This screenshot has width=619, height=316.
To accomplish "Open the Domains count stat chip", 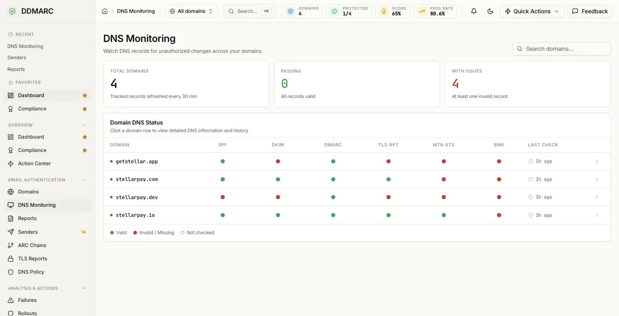I will [302, 11].
